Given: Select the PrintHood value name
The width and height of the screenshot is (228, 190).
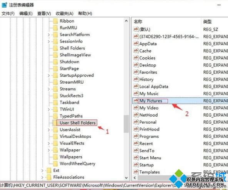Looking at the screenshot, I should tap(149, 129).
